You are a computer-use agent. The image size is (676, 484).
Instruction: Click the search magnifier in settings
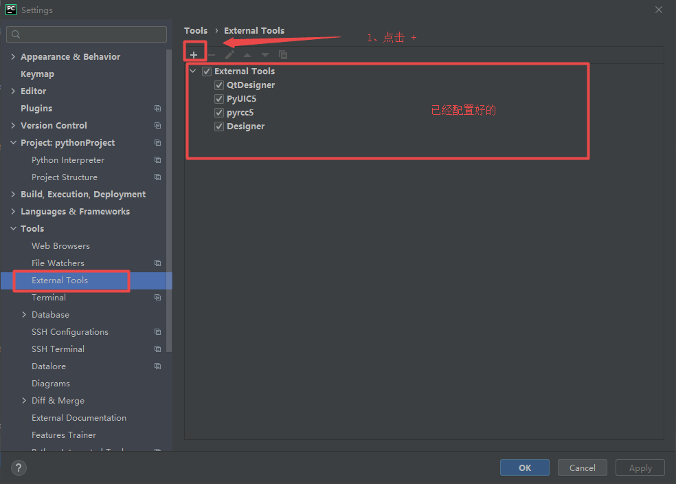[x=15, y=34]
